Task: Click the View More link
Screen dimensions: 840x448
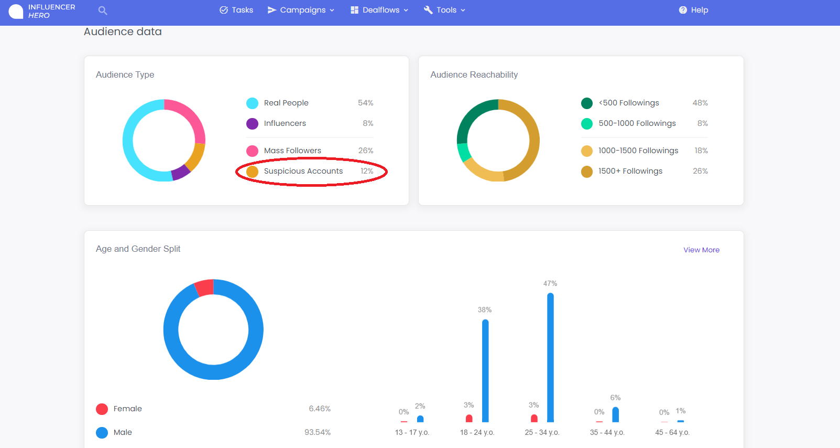Action: [701, 250]
